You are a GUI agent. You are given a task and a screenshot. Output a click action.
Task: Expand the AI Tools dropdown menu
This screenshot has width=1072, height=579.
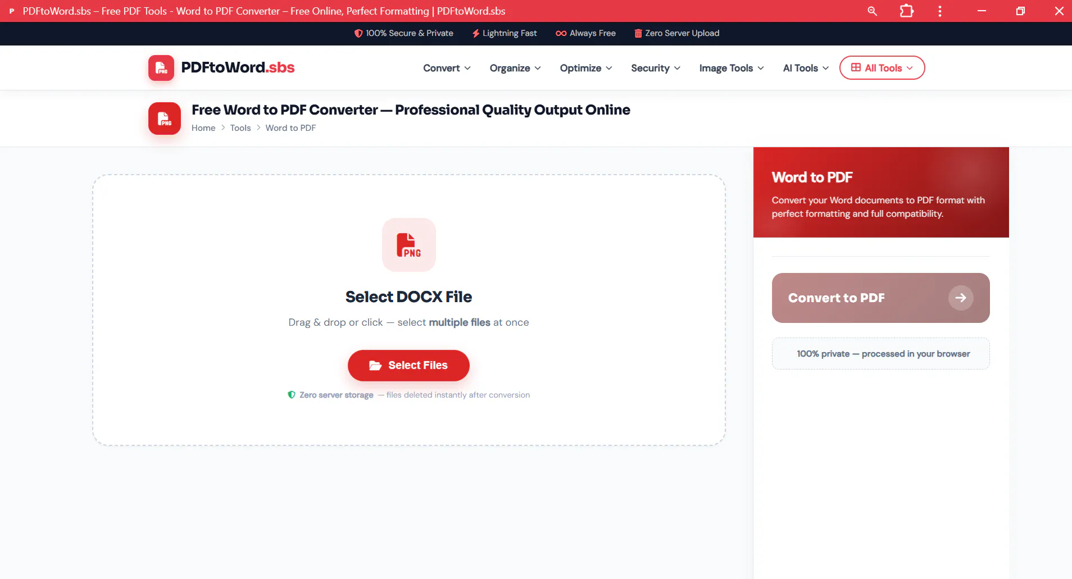[806, 68]
